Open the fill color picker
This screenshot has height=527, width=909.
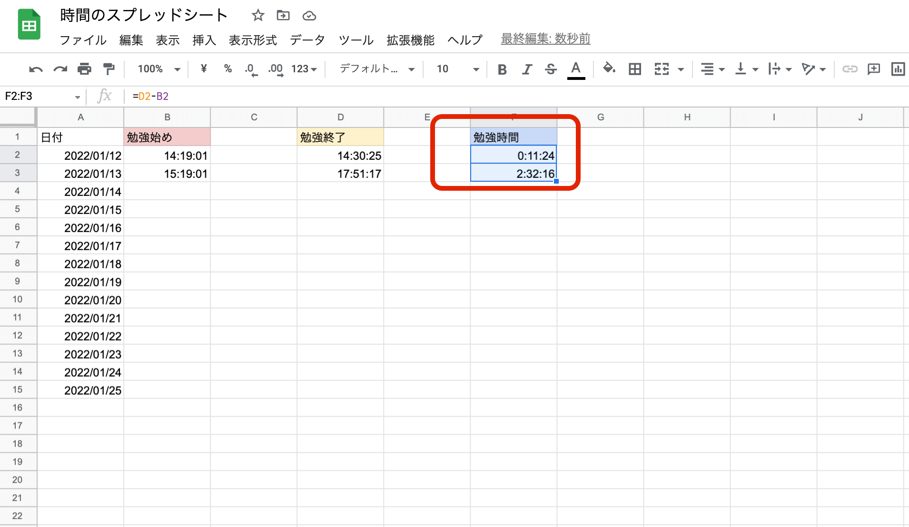[x=609, y=69]
